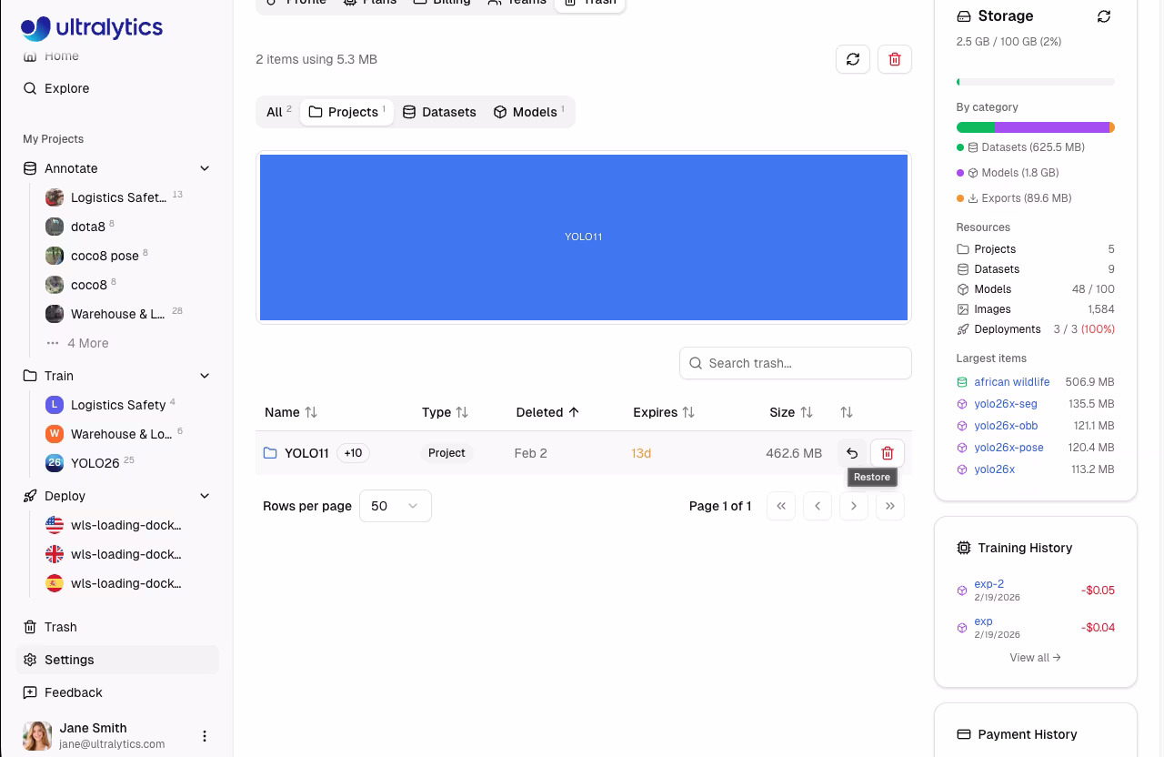The height and width of the screenshot is (757, 1164).
Task: Refresh Storage panel usage
Action: (x=1104, y=16)
